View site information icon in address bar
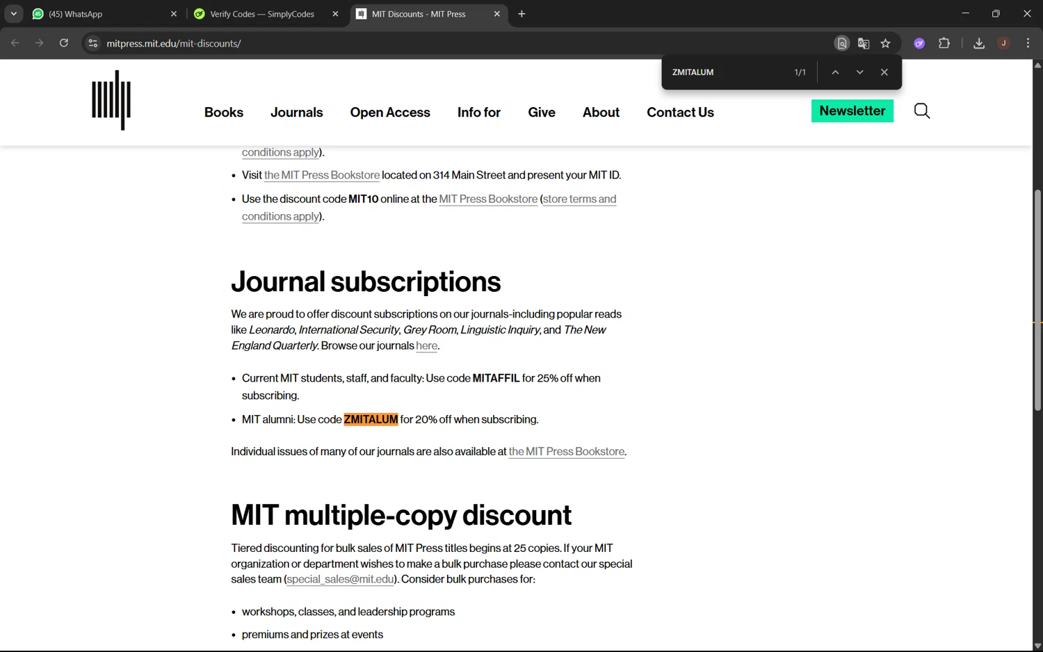The height and width of the screenshot is (652, 1043). point(92,43)
